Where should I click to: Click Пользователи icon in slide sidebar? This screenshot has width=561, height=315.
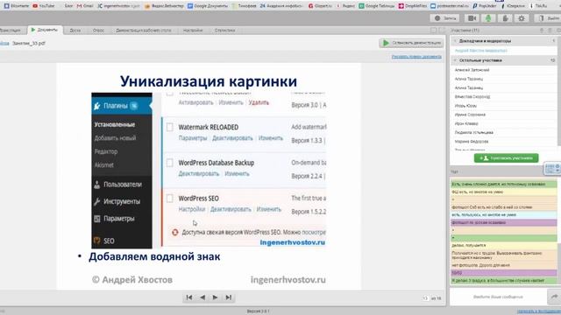pyautogui.click(x=97, y=185)
